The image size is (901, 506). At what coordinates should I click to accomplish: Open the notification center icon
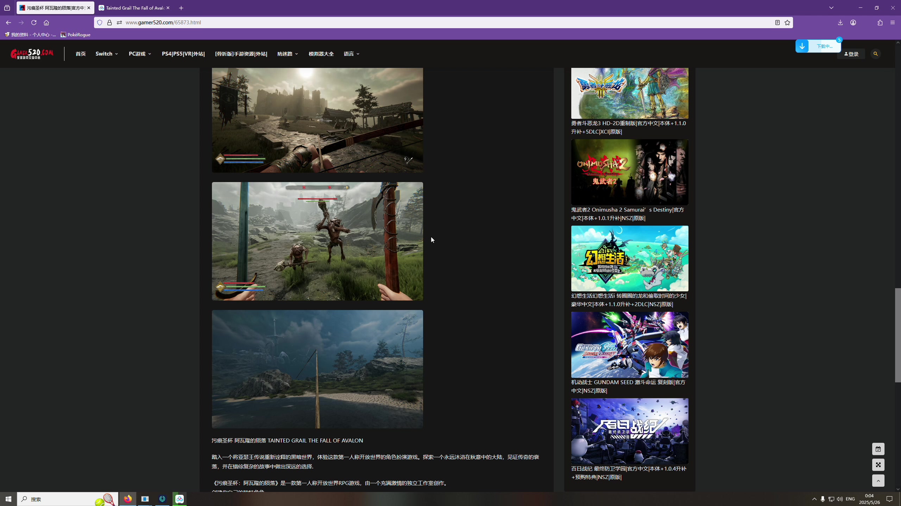pos(889,499)
